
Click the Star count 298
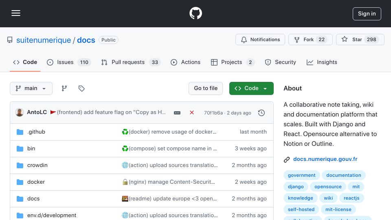click(x=371, y=40)
